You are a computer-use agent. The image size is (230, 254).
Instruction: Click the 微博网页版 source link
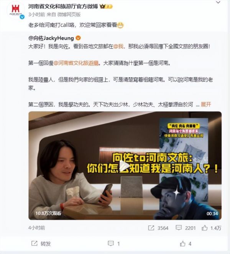coord(69,15)
